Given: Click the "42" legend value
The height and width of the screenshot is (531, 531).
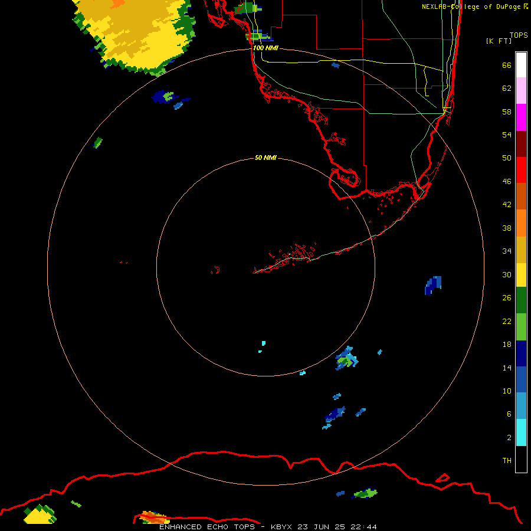Looking at the screenshot, I should (507, 204).
